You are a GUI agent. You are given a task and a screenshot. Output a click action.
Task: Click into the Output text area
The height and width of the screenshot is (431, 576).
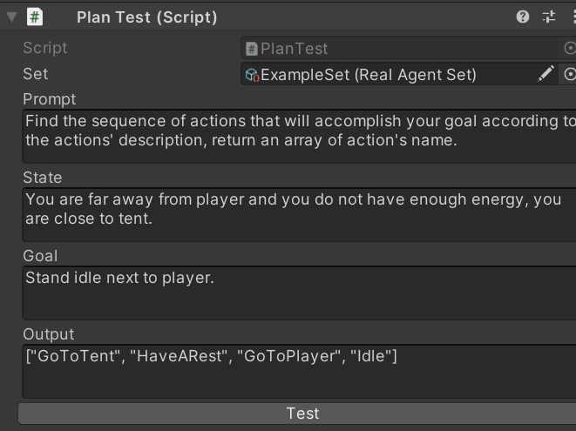[299, 372]
